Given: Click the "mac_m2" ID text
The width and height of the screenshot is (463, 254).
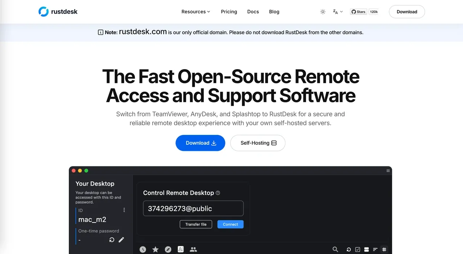Looking at the screenshot, I should pos(92,219).
